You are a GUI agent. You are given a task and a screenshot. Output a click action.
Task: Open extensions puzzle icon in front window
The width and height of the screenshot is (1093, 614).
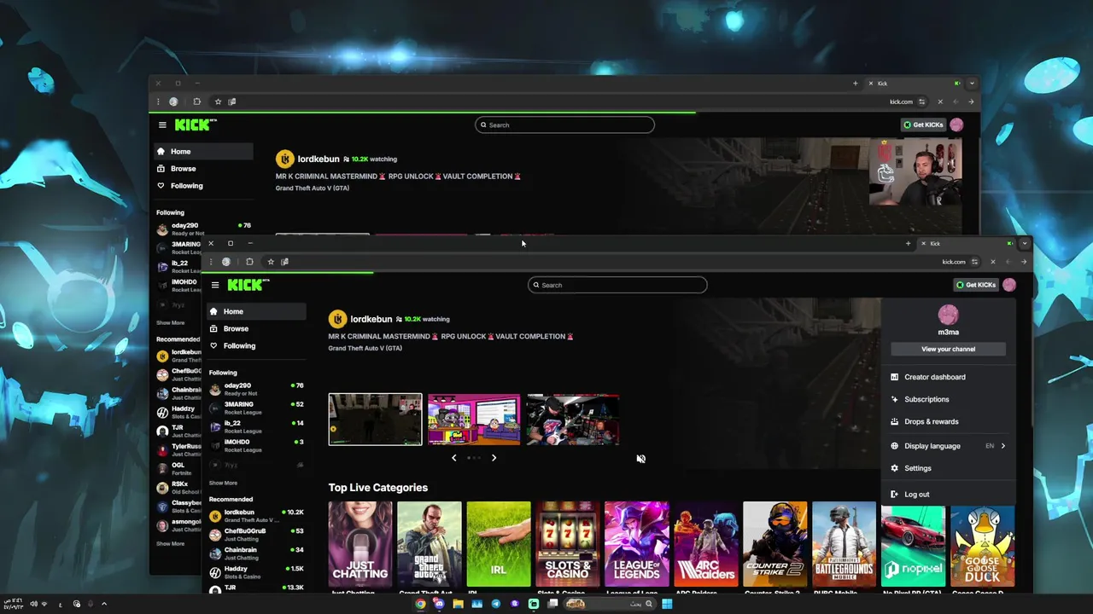click(249, 262)
